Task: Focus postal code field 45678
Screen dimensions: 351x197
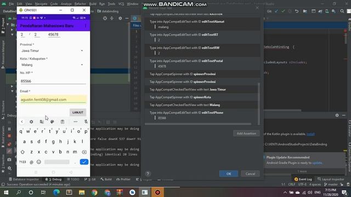Action: click(x=54, y=34)
